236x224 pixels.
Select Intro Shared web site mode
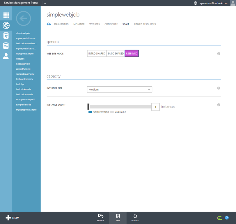pyautogui.click(x=97, y=53)
